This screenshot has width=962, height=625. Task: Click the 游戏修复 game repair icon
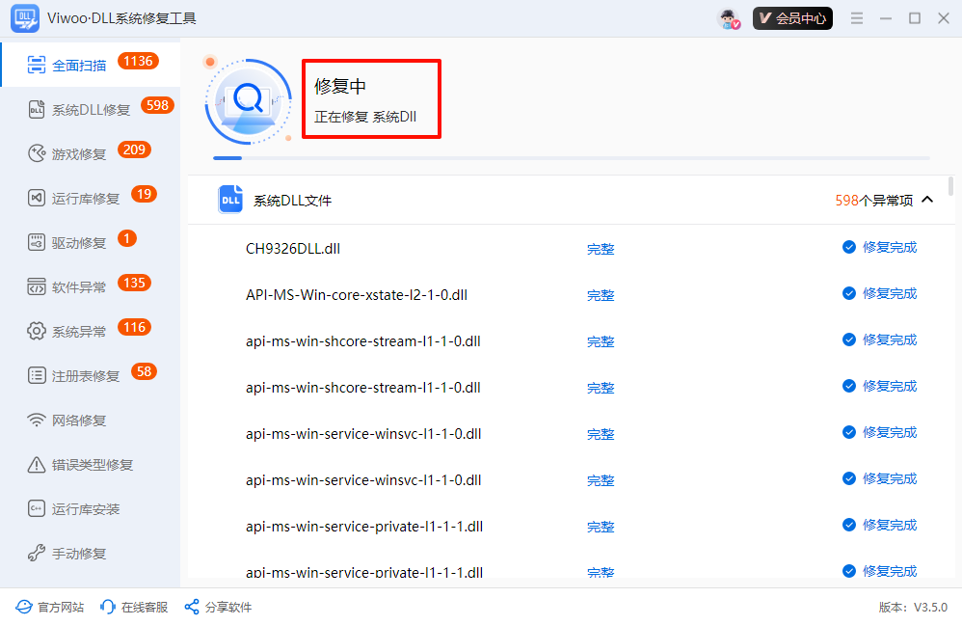(x=37, y=153)
